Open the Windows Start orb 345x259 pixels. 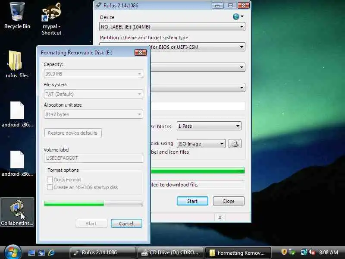(13, 252)
